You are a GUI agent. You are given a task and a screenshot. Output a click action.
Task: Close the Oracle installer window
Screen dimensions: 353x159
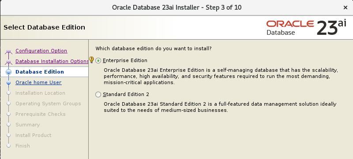(x=345, y=7)
